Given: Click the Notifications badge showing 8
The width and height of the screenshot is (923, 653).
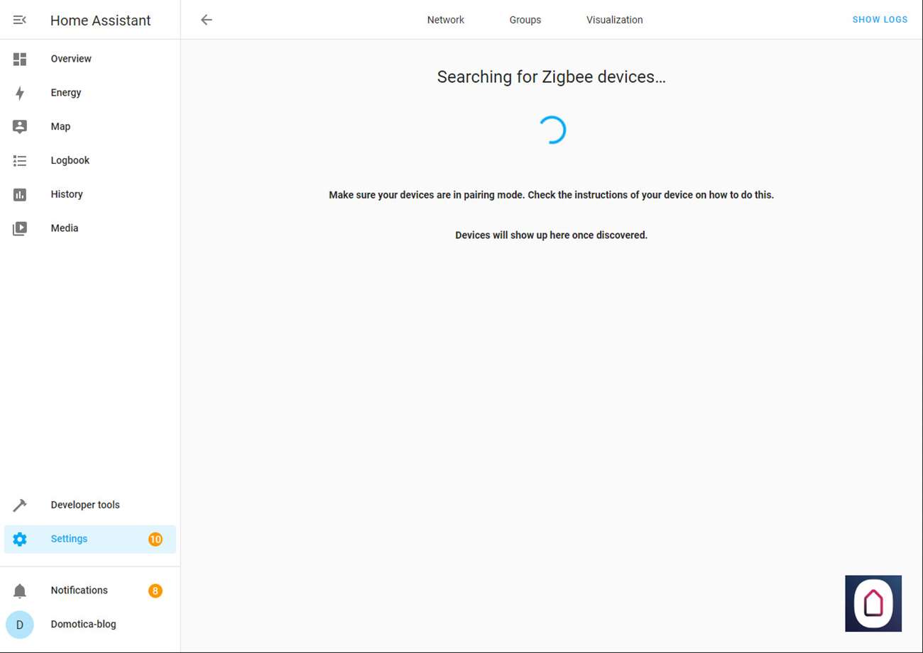Looking at the screenshot, I should [155, 591].
